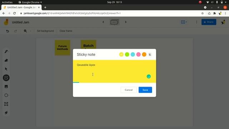This screenshot has height=129, width=229.
Task: Choose the pink sticky note color
Action: click(x=138, y=54)
